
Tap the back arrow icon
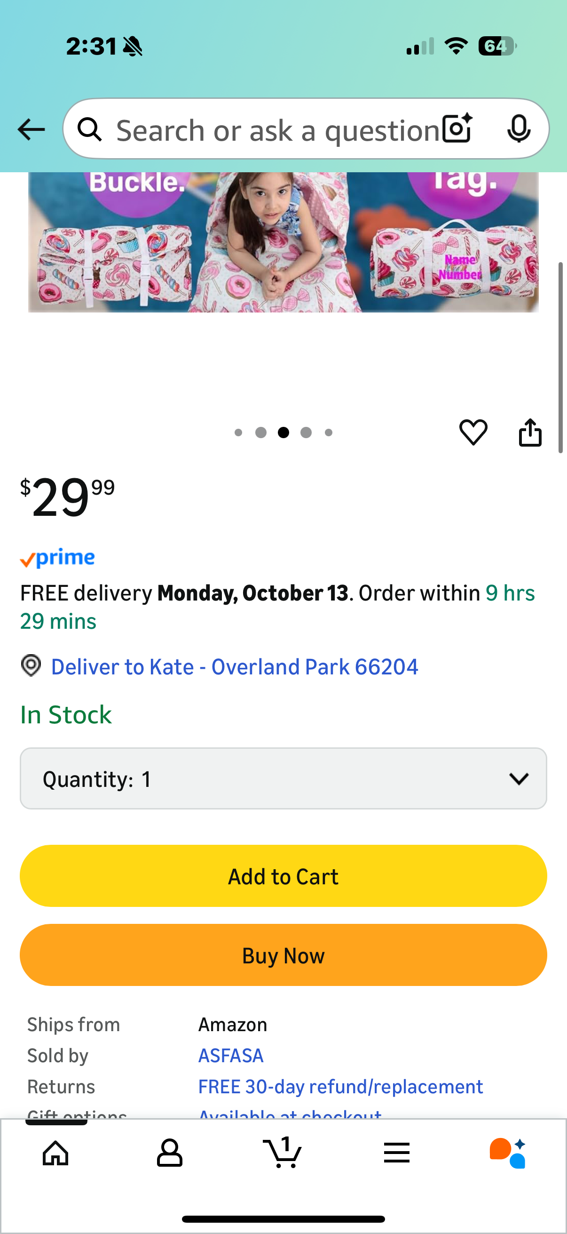click(31, 130)
